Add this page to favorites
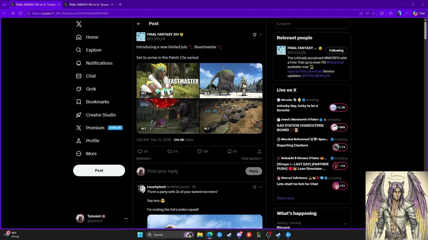Image resolution: width=428 pixels, height=240 pixels. click(373, 13)
